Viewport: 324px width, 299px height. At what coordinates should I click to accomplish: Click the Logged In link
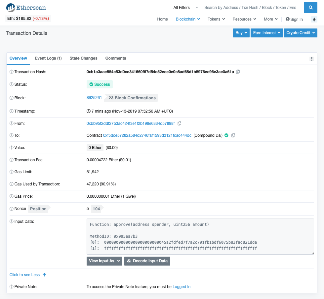pyautogui.click(x=182, y=287)
